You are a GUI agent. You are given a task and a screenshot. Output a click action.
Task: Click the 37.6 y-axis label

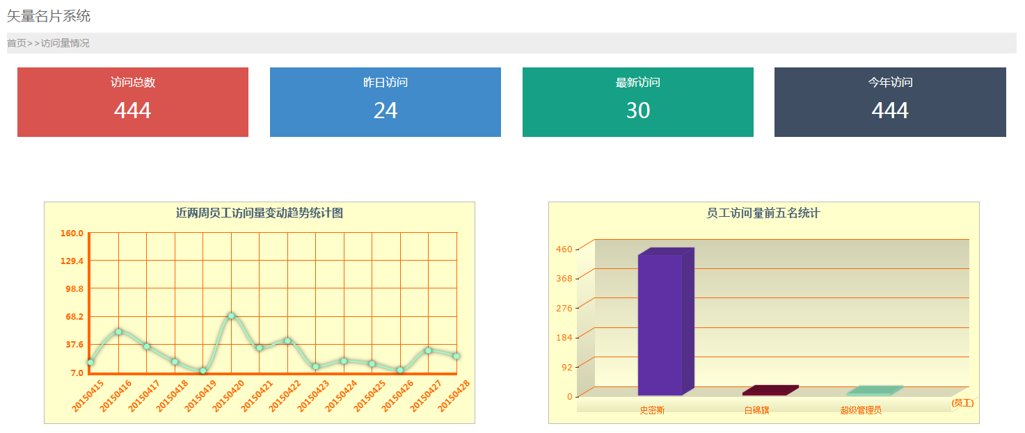click(x=74, y=344)
